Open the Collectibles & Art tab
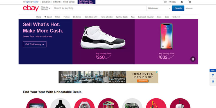This screenshot has height=108, width=216. (91, 17)
